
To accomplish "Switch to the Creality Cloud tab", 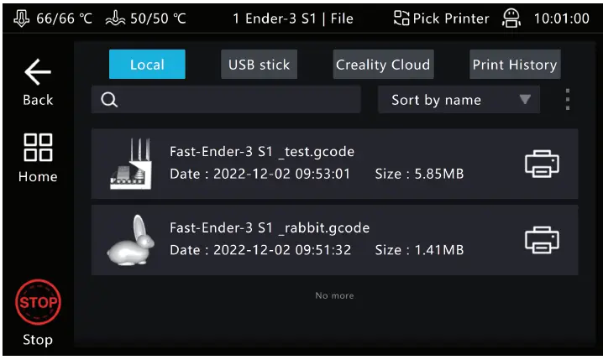I will tap(383, 64).
